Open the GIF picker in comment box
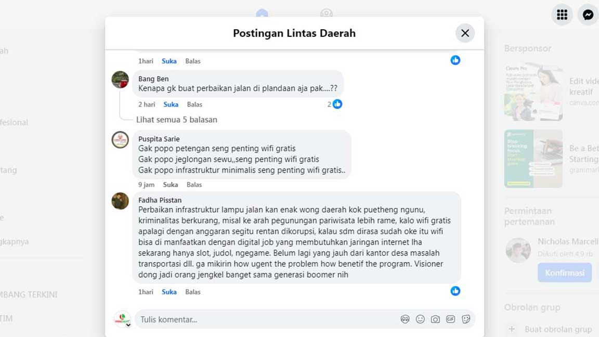This screenshot has width=599, height=337. pos(450,319)
